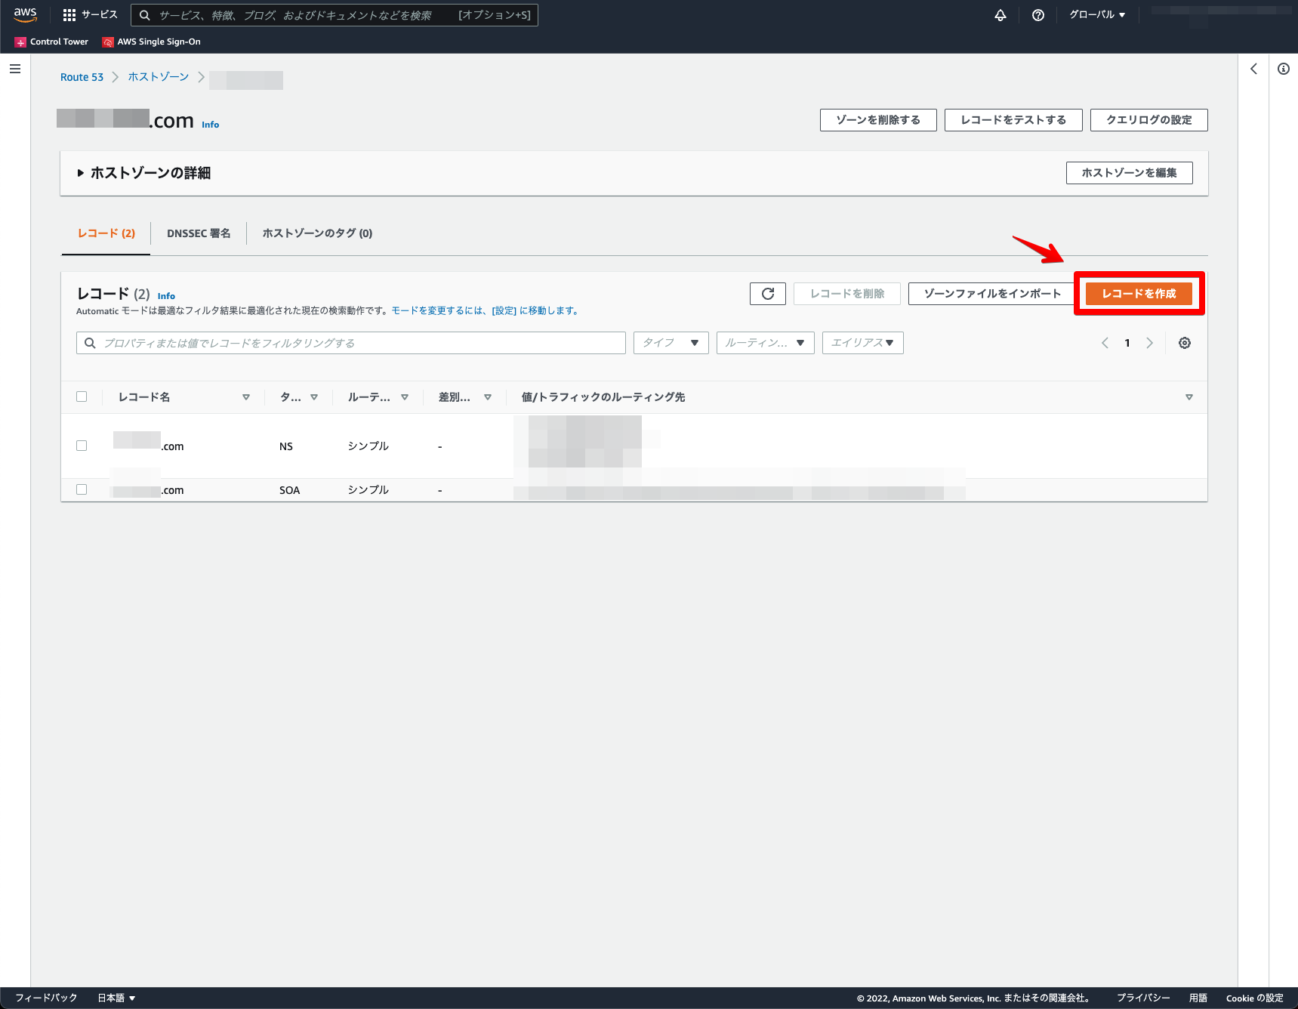Sort by レコード名 column arrow
This screenshot has height=1009, width=1298.
click(246, 397)
